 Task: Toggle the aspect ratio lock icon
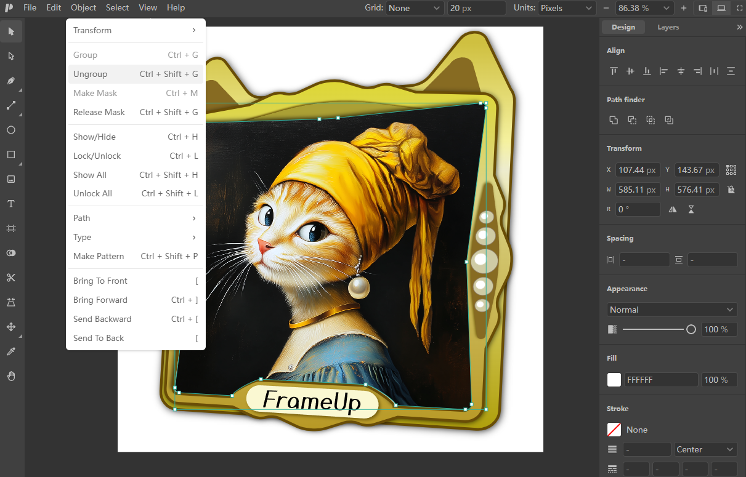731,190
